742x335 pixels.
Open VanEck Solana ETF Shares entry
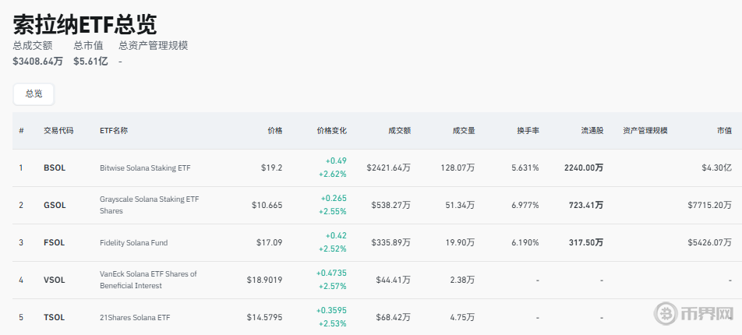tap(148, 280)
